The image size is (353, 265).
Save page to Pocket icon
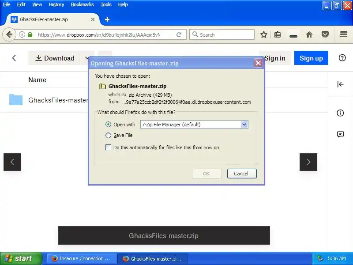(x=325, y=35)
